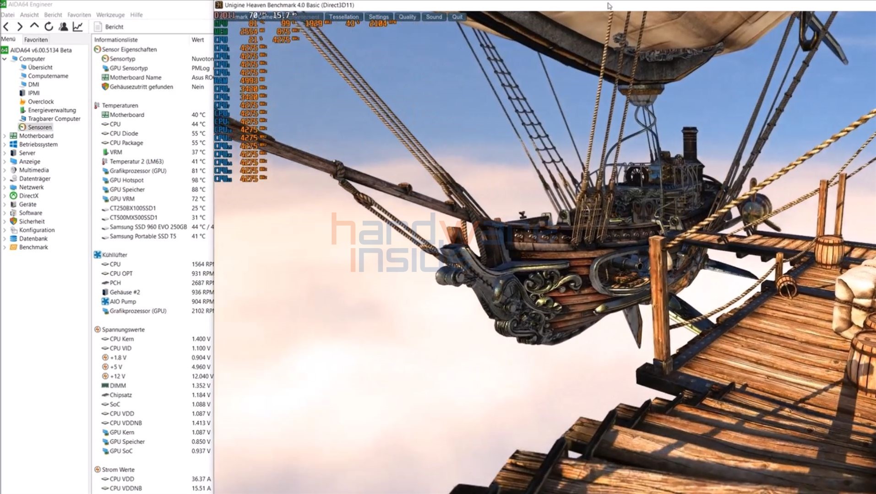Click the Temperaturen group icon
The image size is (876, 494).
point(97,106)
